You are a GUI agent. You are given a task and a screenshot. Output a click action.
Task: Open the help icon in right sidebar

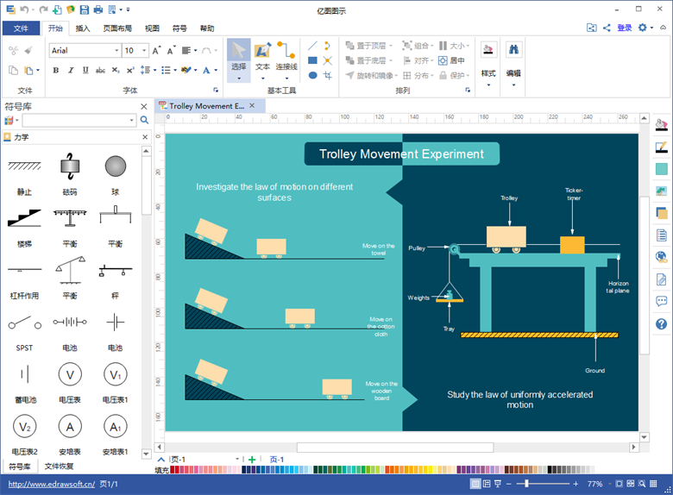tap(662, 324)
